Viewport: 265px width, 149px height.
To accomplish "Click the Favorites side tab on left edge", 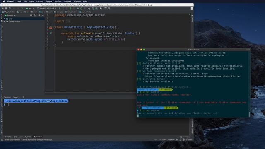I will tap(2, 129).
